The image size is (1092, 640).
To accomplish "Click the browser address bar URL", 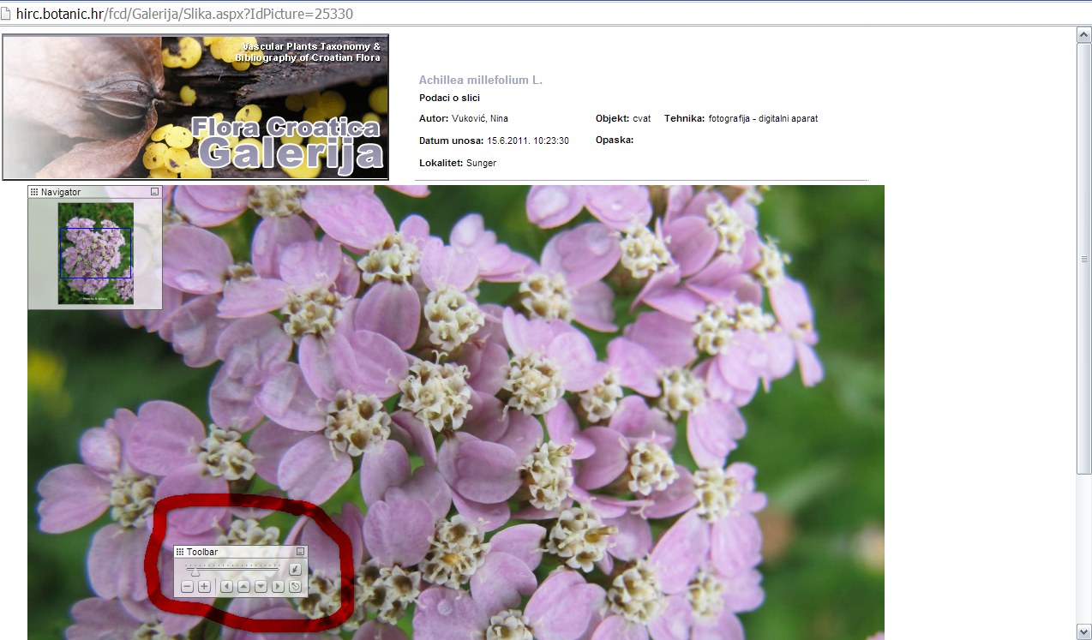I will (x=184, y=14).
